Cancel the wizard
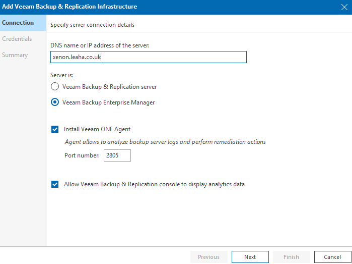Image resolution: width=352 pixels, height=264 pixels. [332, 257]
